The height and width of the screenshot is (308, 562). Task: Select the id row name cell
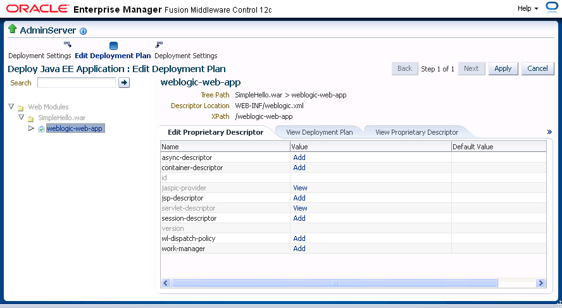click(x=225, y=178)
